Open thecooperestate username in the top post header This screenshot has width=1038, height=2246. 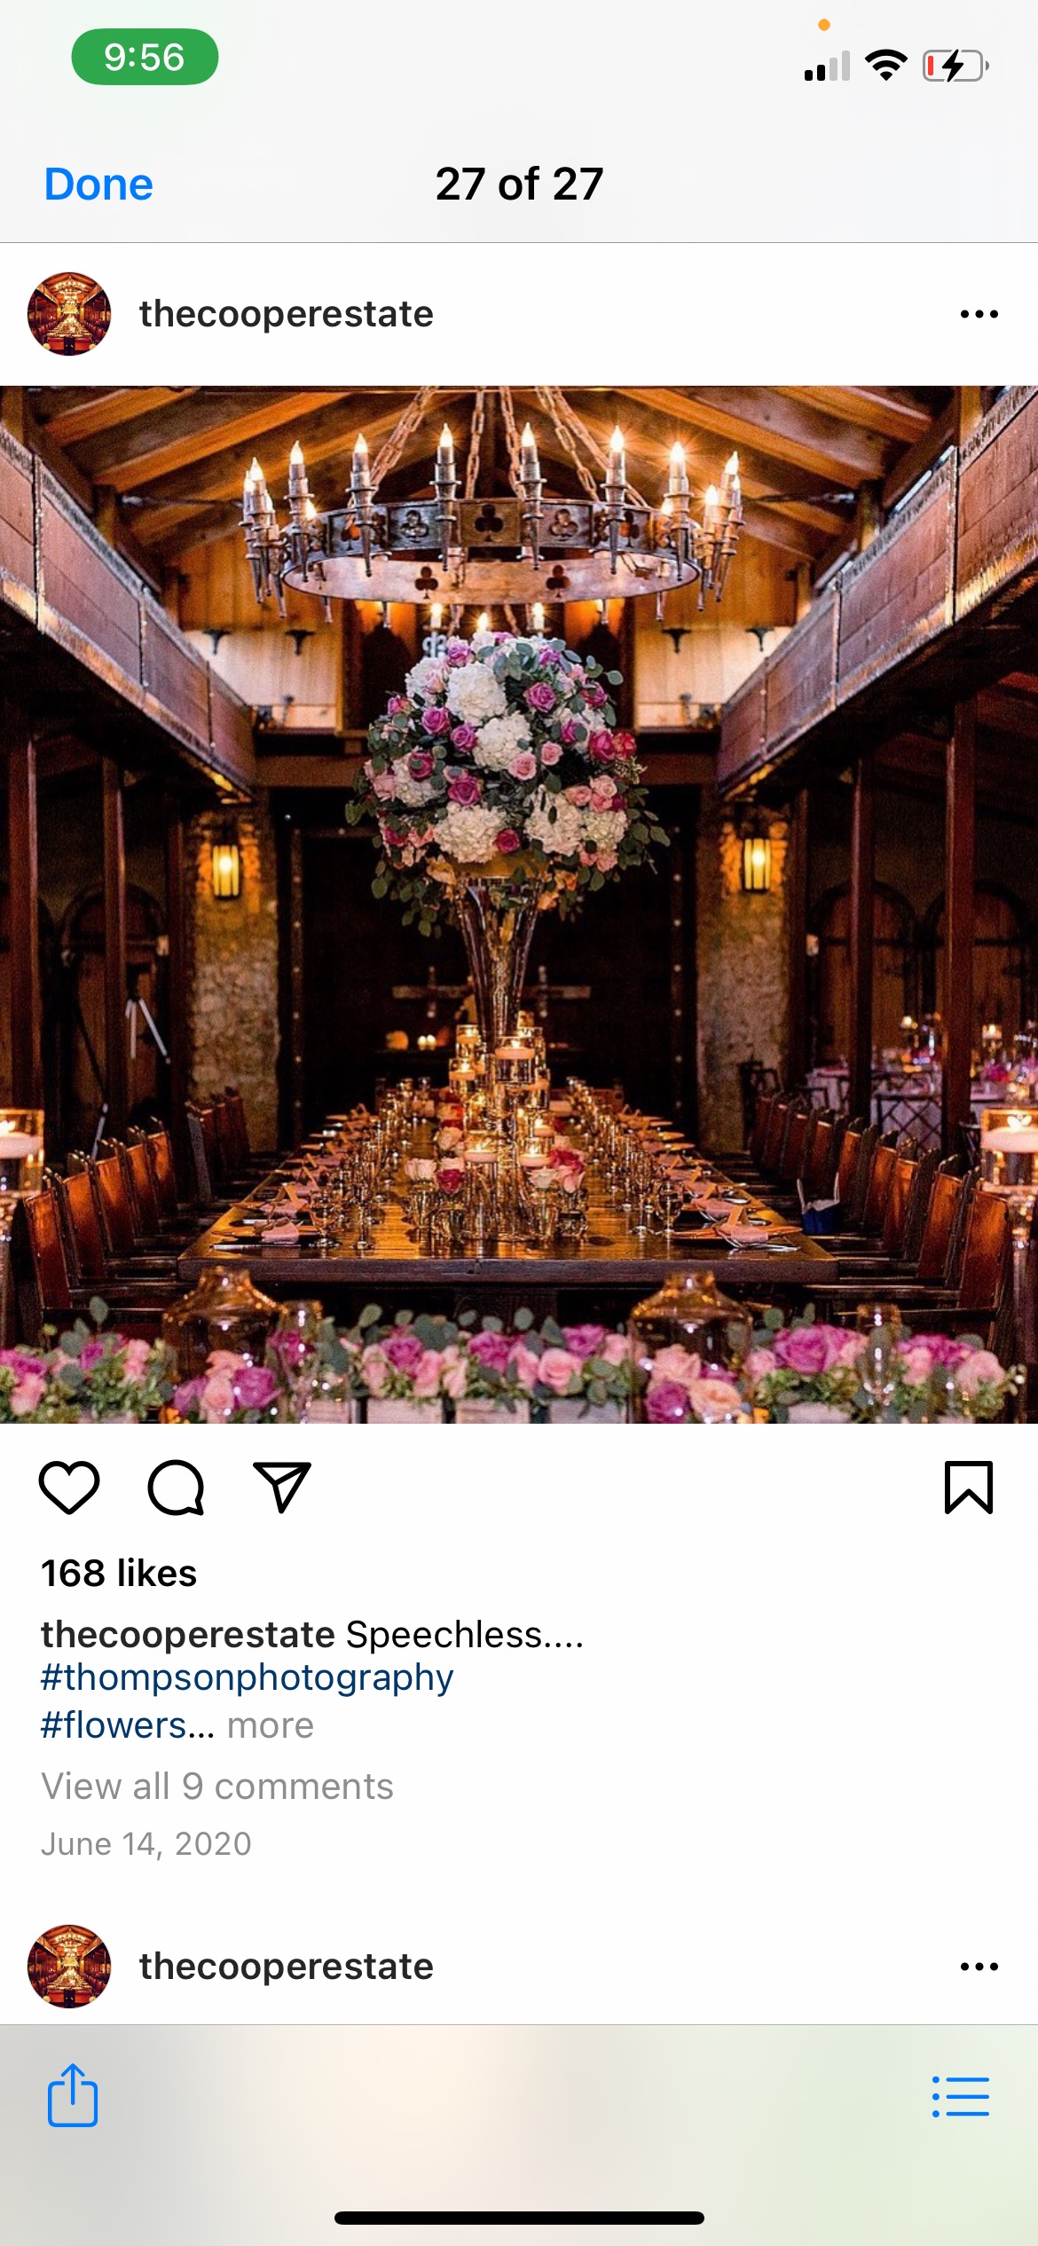click(x=286, y=314)
